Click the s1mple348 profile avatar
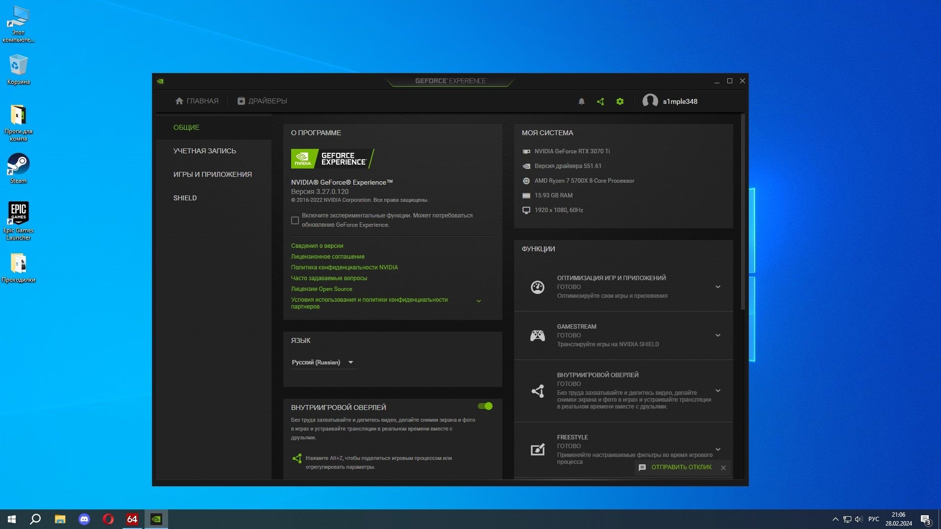This screenshot has height=529, width=941. point(650,101)
